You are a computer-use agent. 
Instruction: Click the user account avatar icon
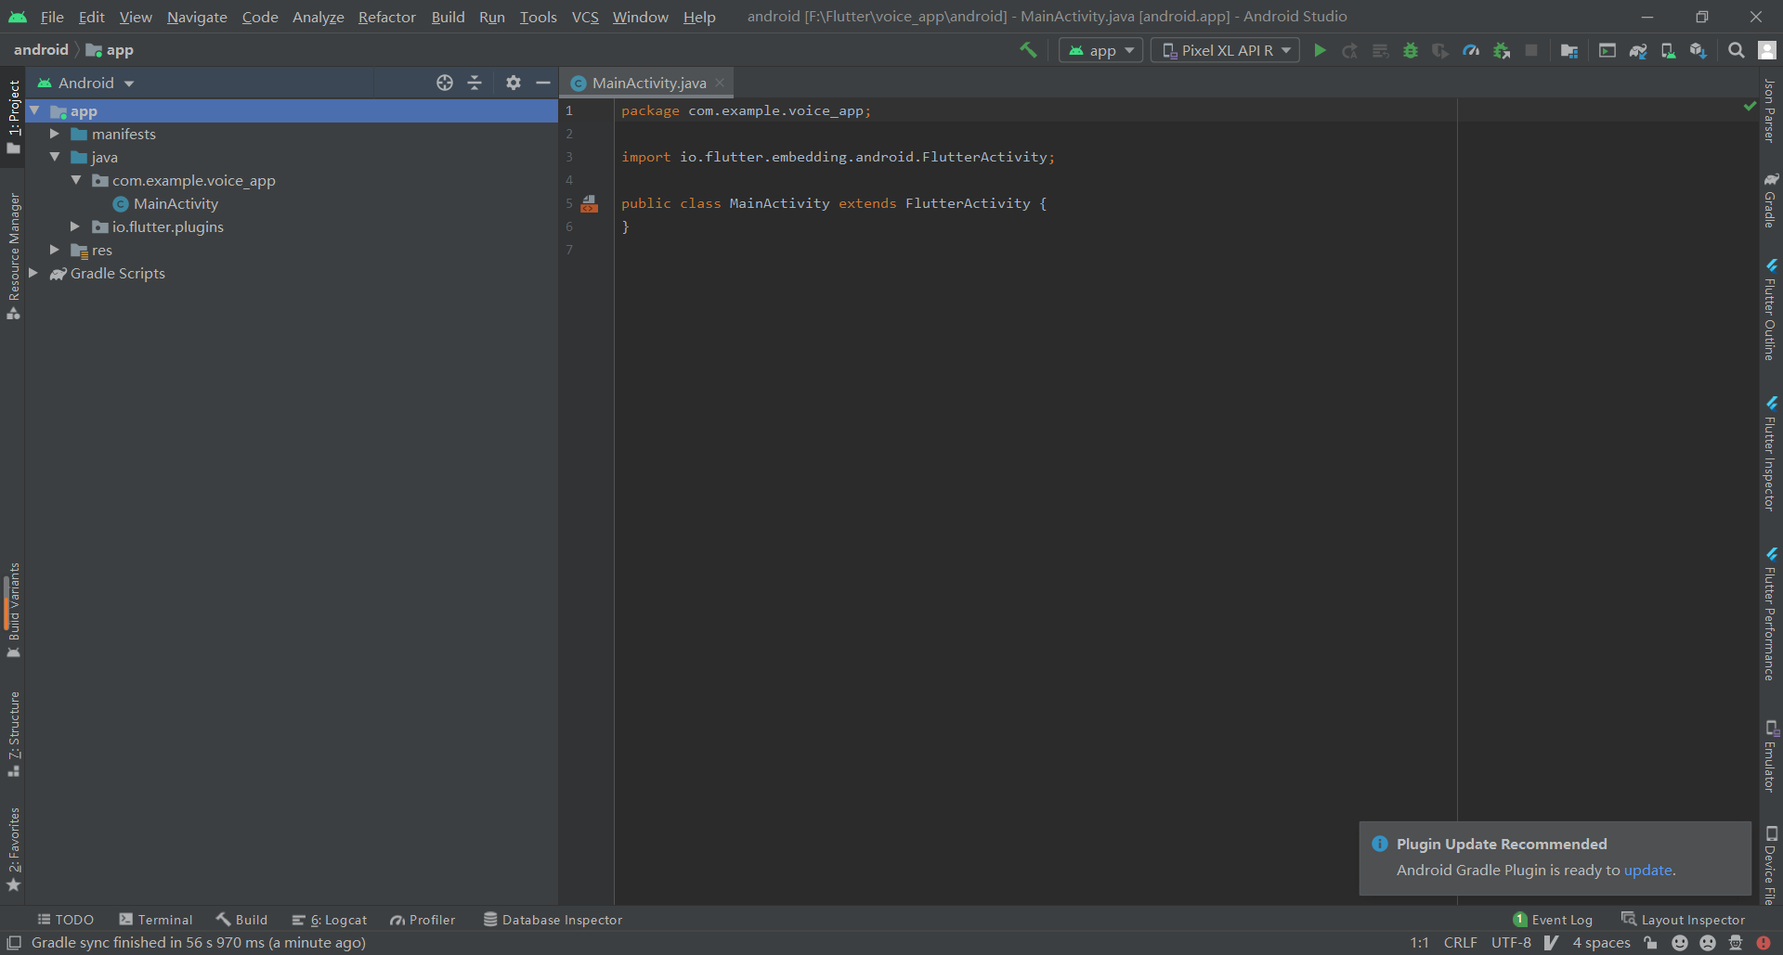coord(1767,50)
